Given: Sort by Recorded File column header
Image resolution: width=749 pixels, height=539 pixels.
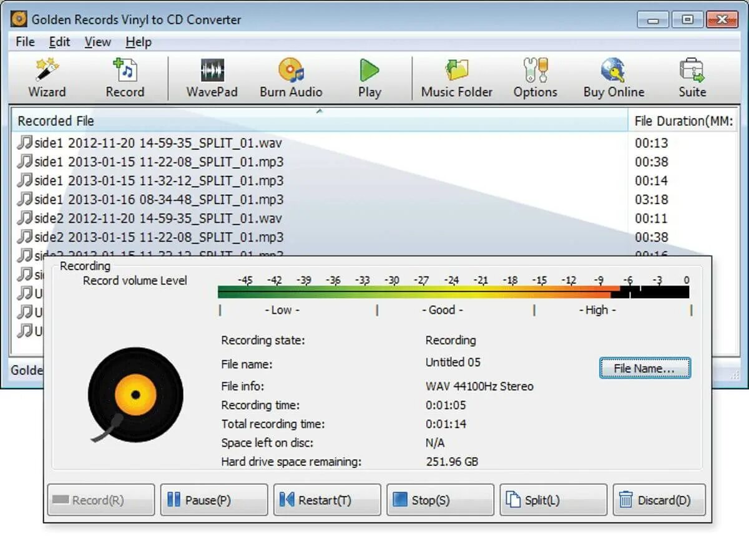Looking at the screenshot, I should (320, 121).
